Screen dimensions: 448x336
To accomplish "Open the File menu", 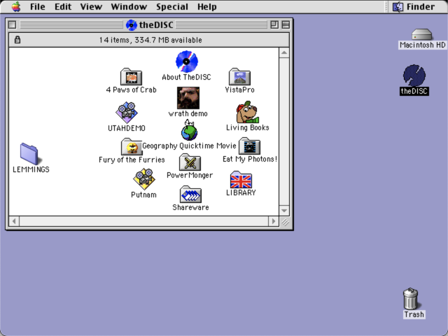I will (x=37, y=6).
